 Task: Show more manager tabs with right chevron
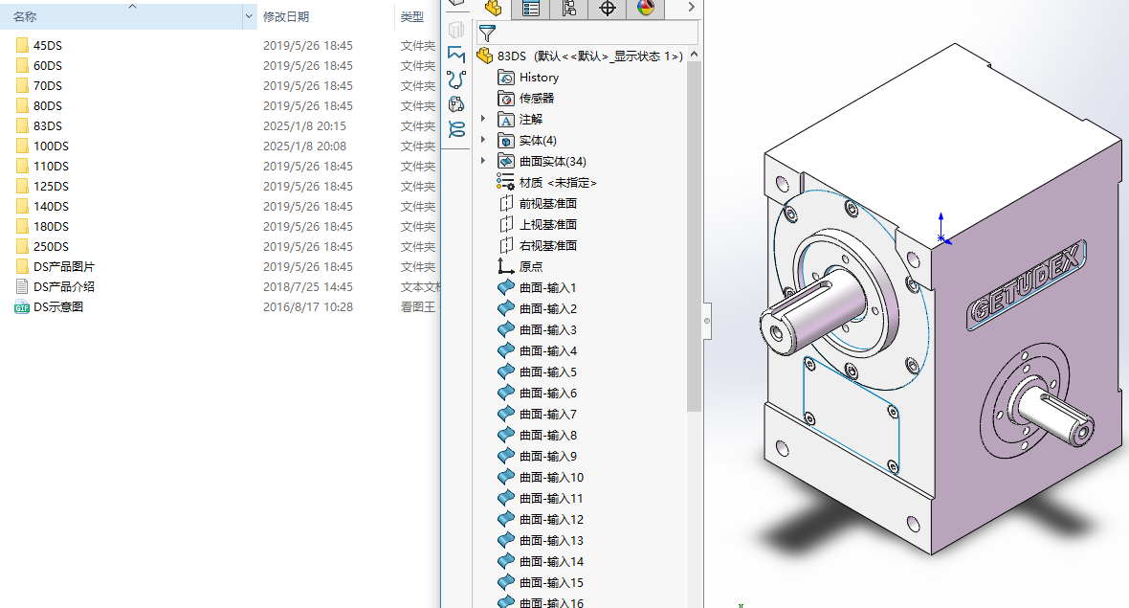click(691, 7)
